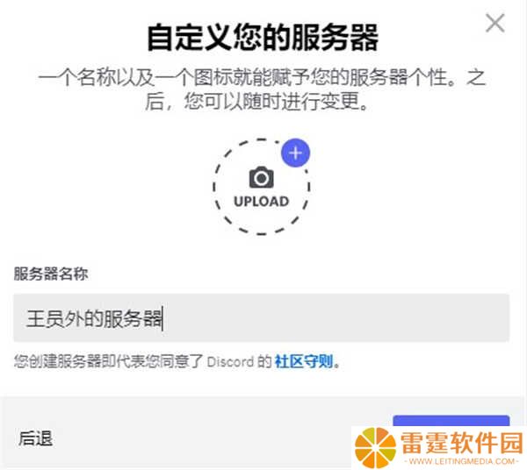Click the agreement sentence starting with 您创建服务器
Screen dimensions: 527x470
coord(177,361)
